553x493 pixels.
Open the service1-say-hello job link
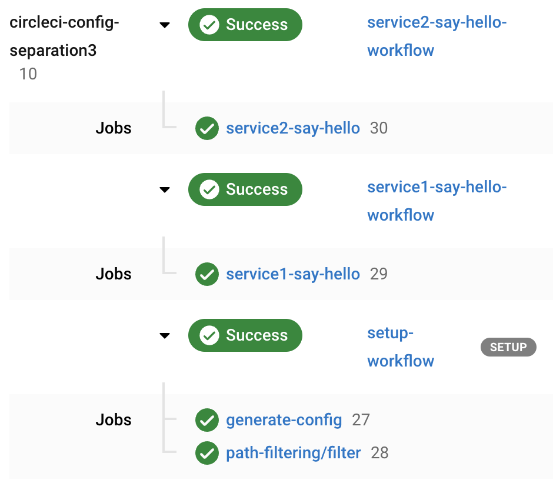(293, 274)
